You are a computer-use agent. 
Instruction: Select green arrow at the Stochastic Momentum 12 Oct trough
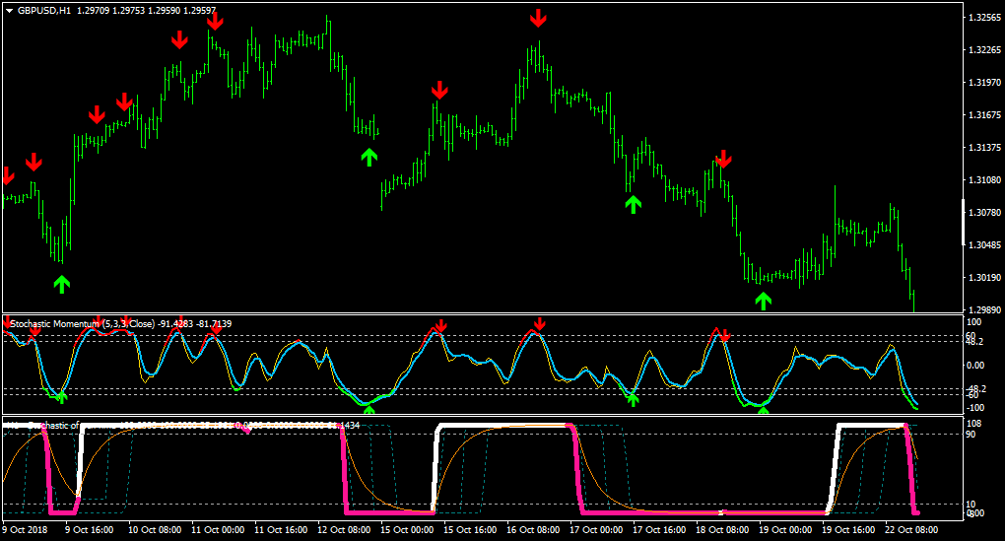tap(368, 410)
